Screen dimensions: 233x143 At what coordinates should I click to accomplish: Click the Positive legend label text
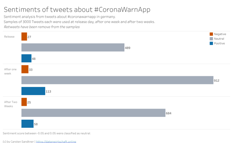(x=219, y=43)
